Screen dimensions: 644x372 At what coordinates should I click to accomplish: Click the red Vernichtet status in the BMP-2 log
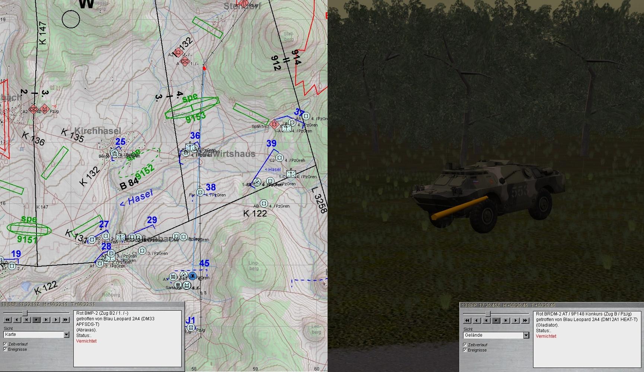pos(86,341)
